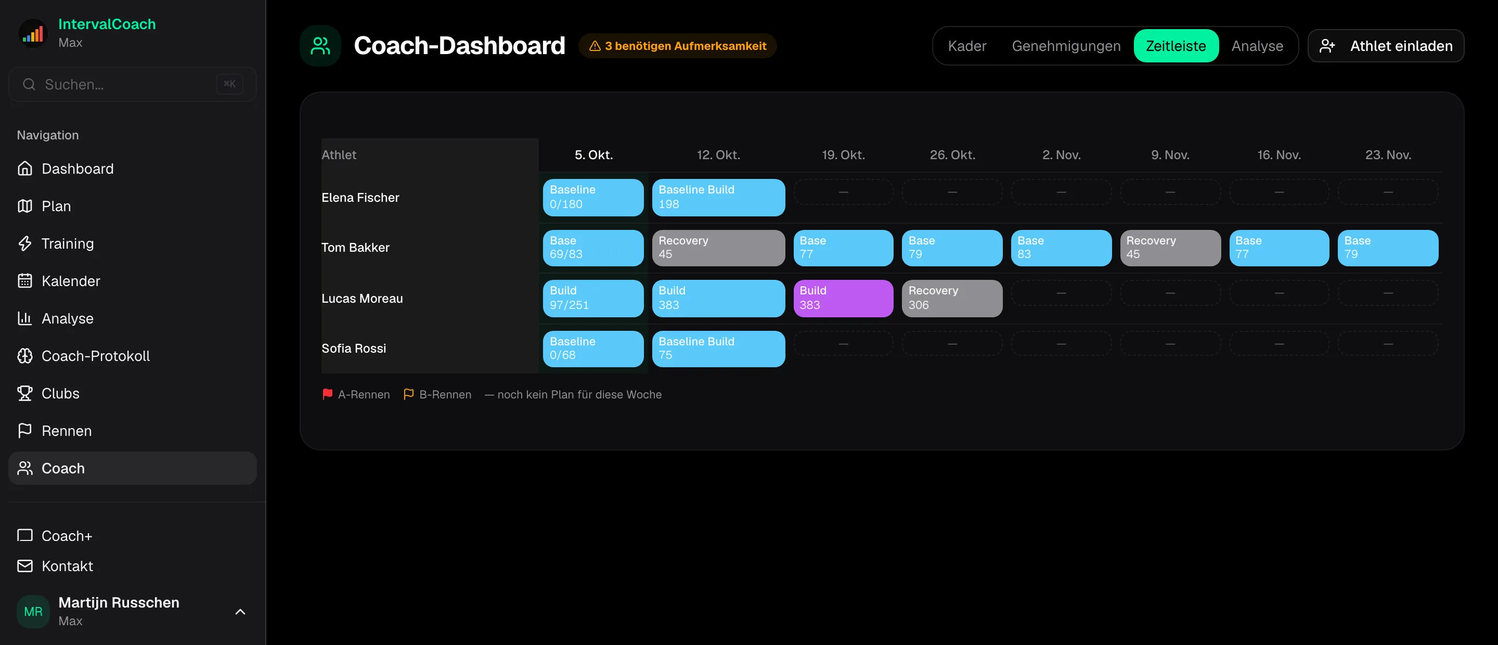Click the 3 benötigen Aufmerksamkeit warning badge
Viewport: 1498px width, 645px height.
(x=677, y=46)
